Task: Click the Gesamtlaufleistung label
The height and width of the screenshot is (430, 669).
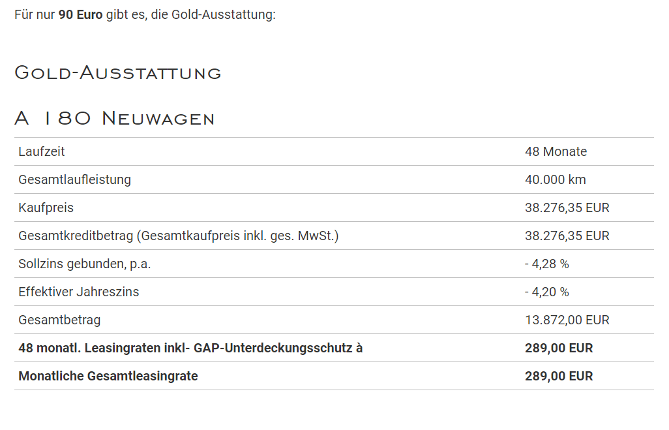Action: [75, 180]
